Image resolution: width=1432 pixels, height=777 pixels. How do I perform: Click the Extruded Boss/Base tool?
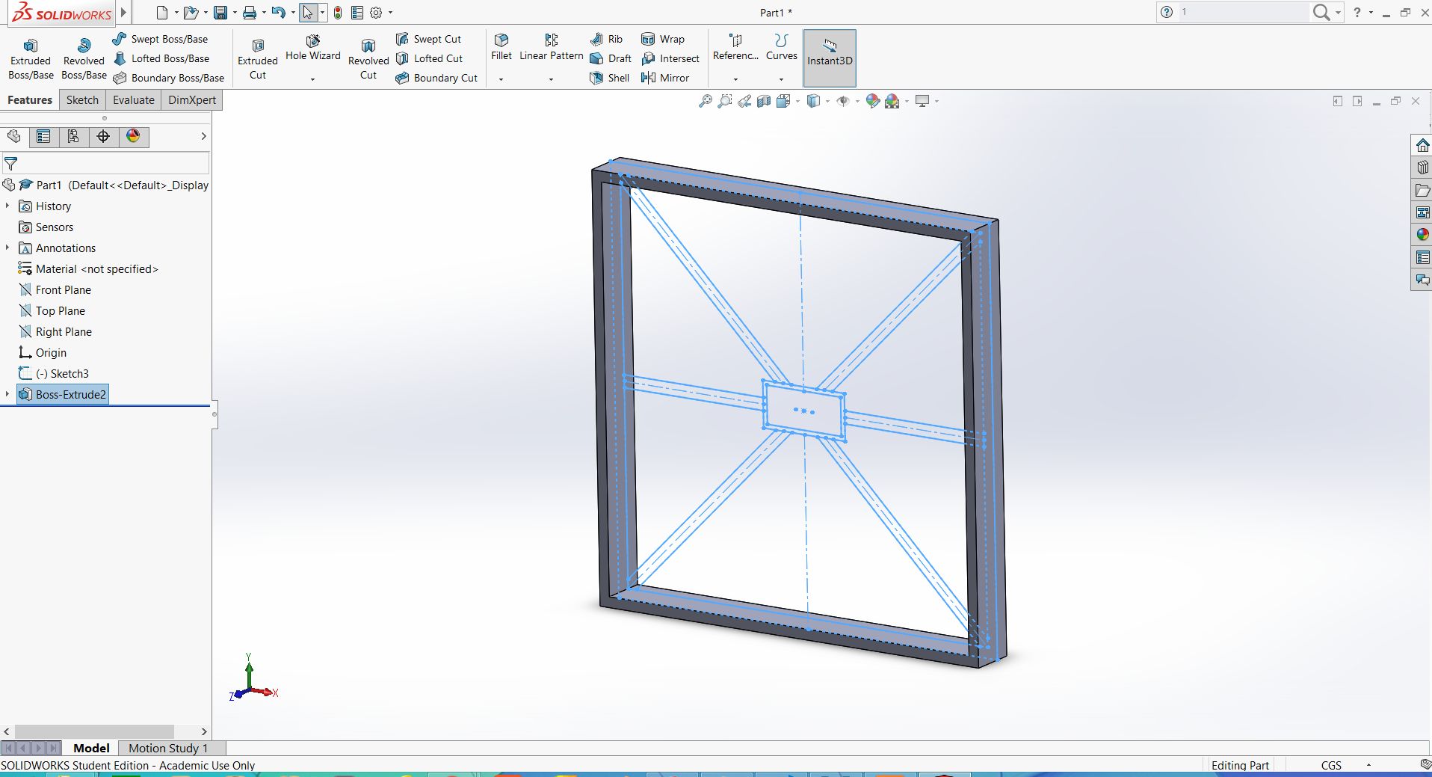coord(31,58)
